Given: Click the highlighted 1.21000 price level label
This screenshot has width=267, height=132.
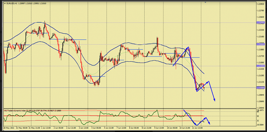Looking at the screenshot, I should point(261,88).
